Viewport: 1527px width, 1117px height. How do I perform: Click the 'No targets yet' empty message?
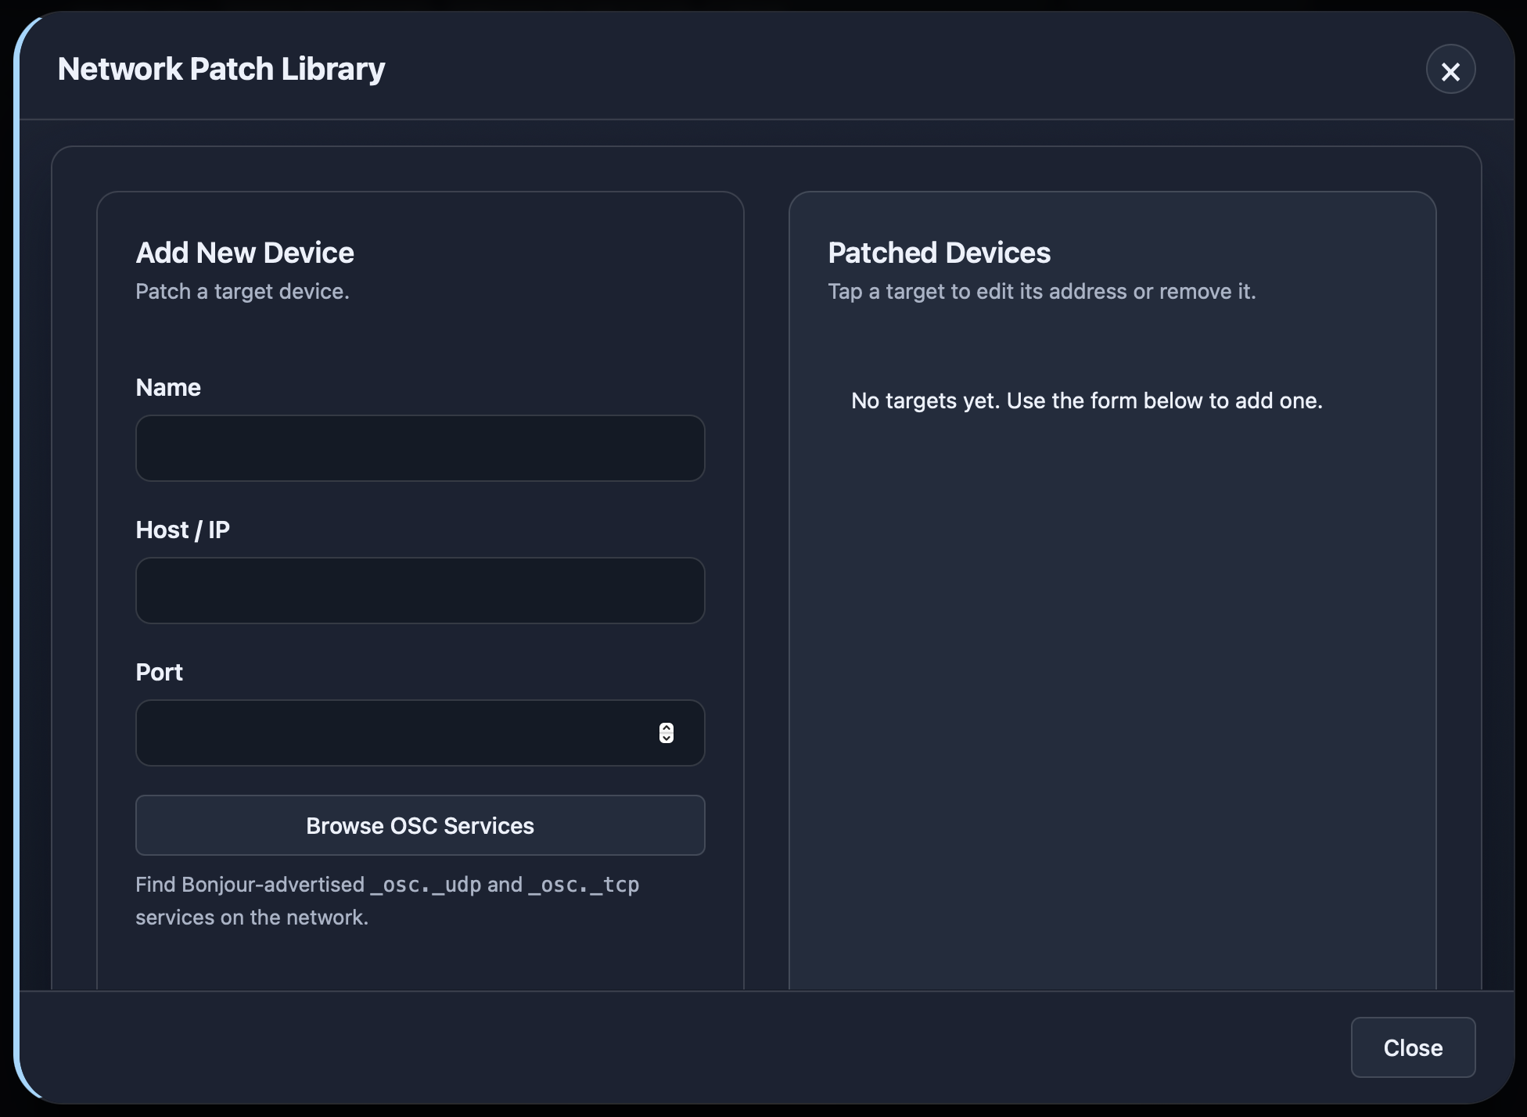coord(1087,401)
